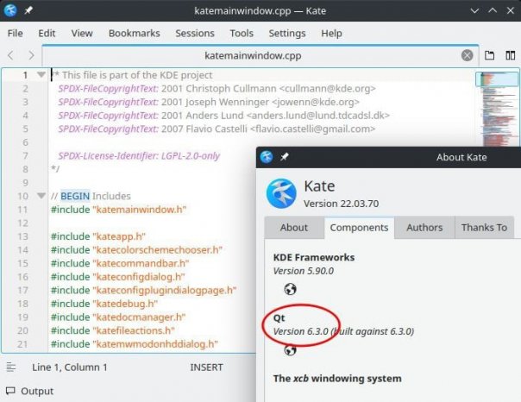
Task: Collapse the BEGIN Includes region at line 10
Action: (x=41, y=196)
